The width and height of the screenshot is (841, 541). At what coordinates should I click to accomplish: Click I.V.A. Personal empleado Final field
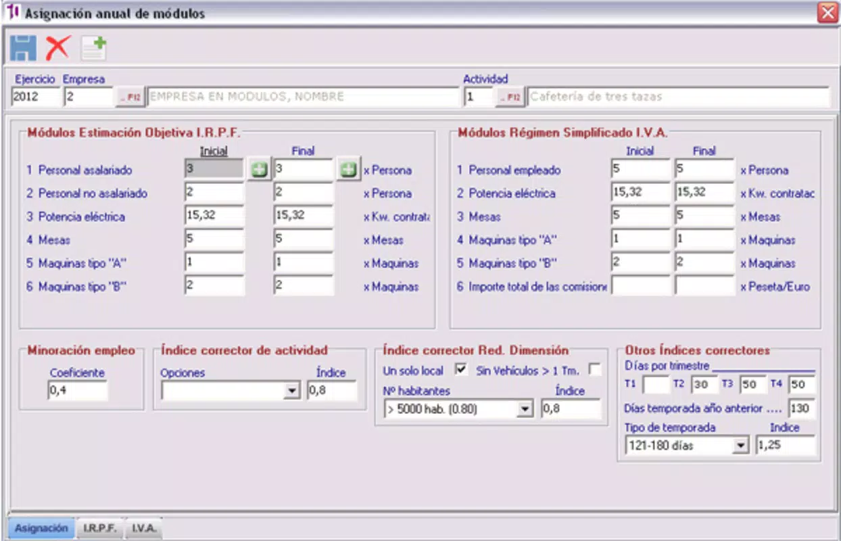tap(704, 170)
